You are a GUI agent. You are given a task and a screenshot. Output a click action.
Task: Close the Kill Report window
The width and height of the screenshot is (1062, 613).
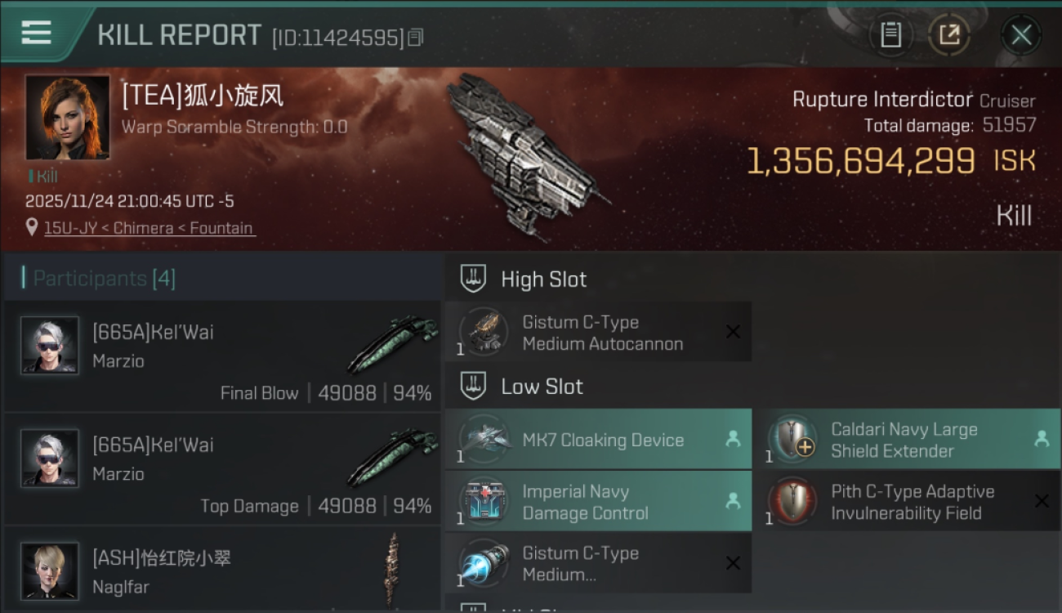[1021, 35]
